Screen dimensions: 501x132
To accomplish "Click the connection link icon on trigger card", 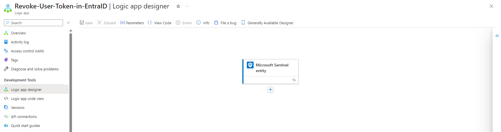I will (294, 80).
